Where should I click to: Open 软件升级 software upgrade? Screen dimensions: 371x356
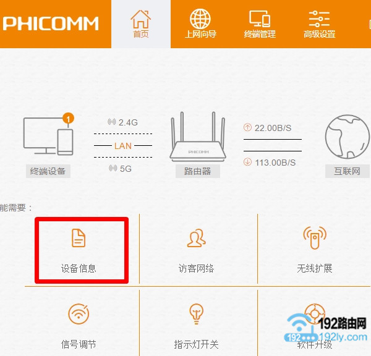[315, 325]
